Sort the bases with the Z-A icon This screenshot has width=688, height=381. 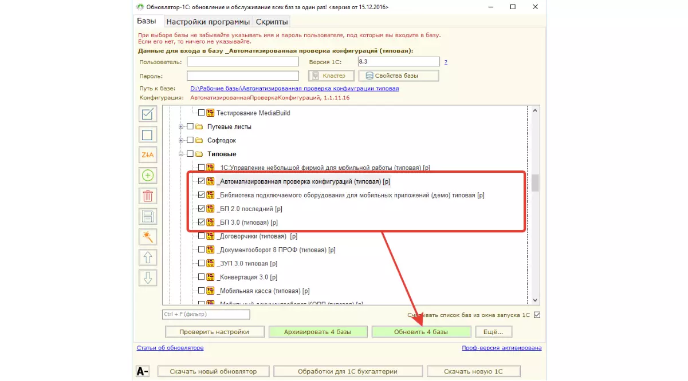click(148, 155)
